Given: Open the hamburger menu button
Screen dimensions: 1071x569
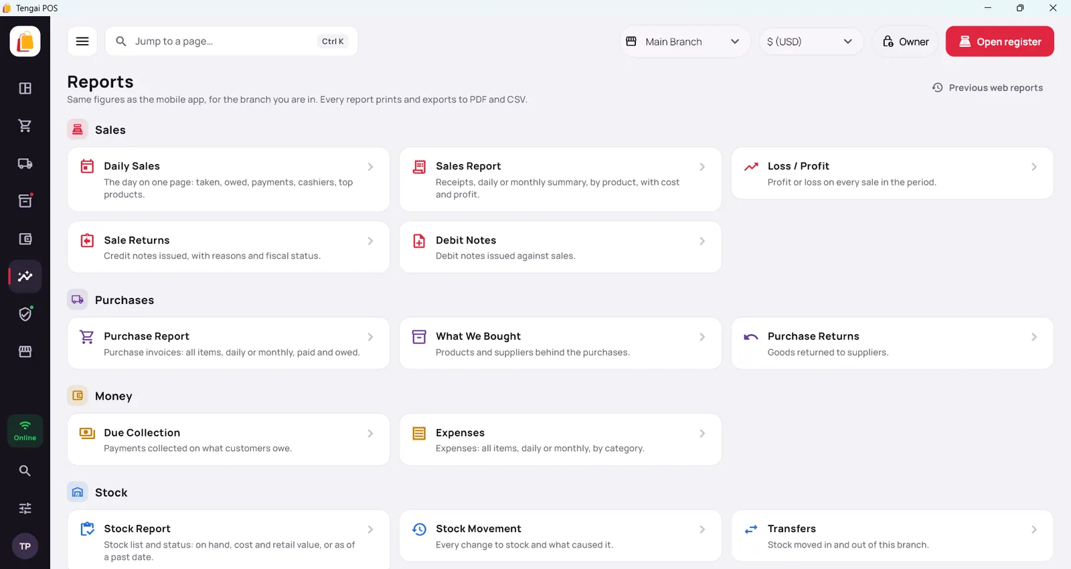Looking at the screenshot, I should tap(82, 42).
